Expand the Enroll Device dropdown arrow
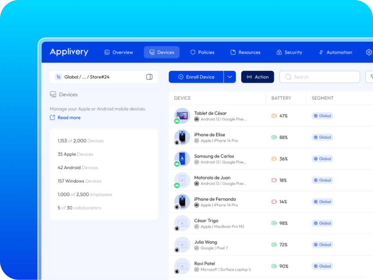Screen dimensions: 373x280 (x=230, y=77)
